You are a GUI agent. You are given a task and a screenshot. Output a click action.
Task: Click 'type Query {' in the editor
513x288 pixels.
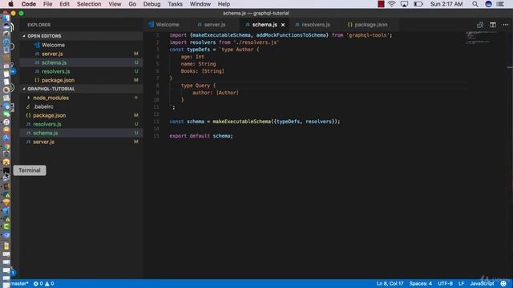pyautogui.click(x=198, y=86)
